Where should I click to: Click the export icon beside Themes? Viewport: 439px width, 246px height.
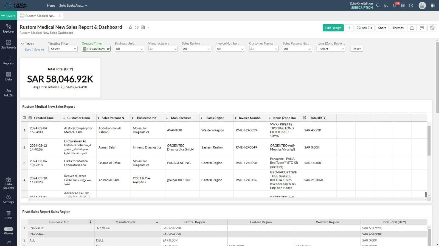coord(412,28)
